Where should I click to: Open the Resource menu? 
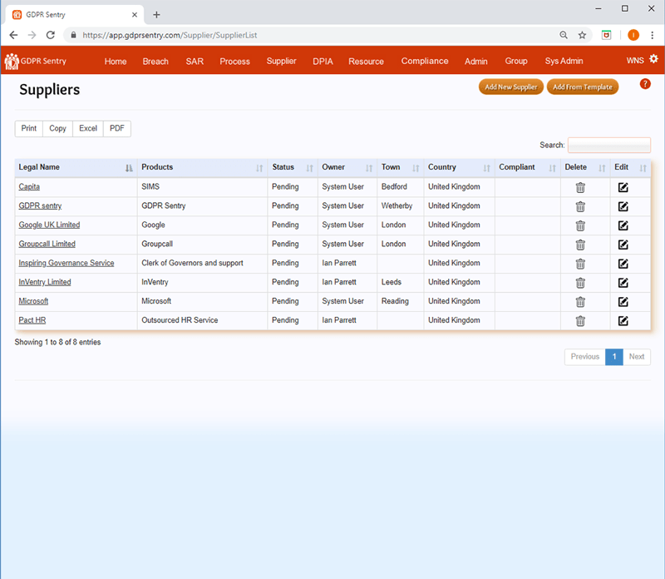pos(366,62)
